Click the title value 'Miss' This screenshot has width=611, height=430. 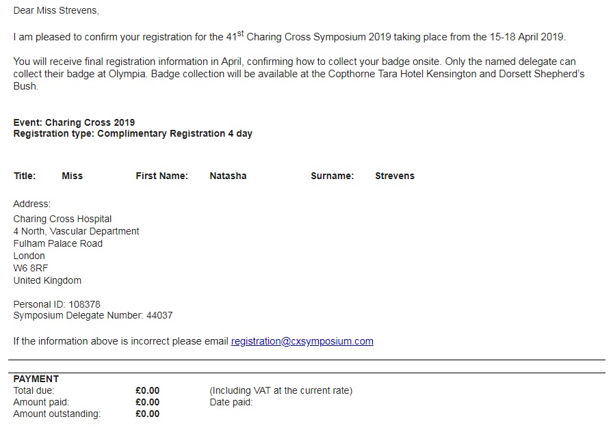72,176
